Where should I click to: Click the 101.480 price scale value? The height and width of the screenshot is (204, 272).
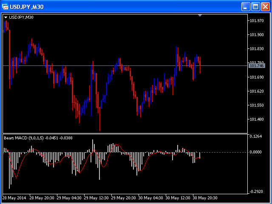(x=257, y=119)
